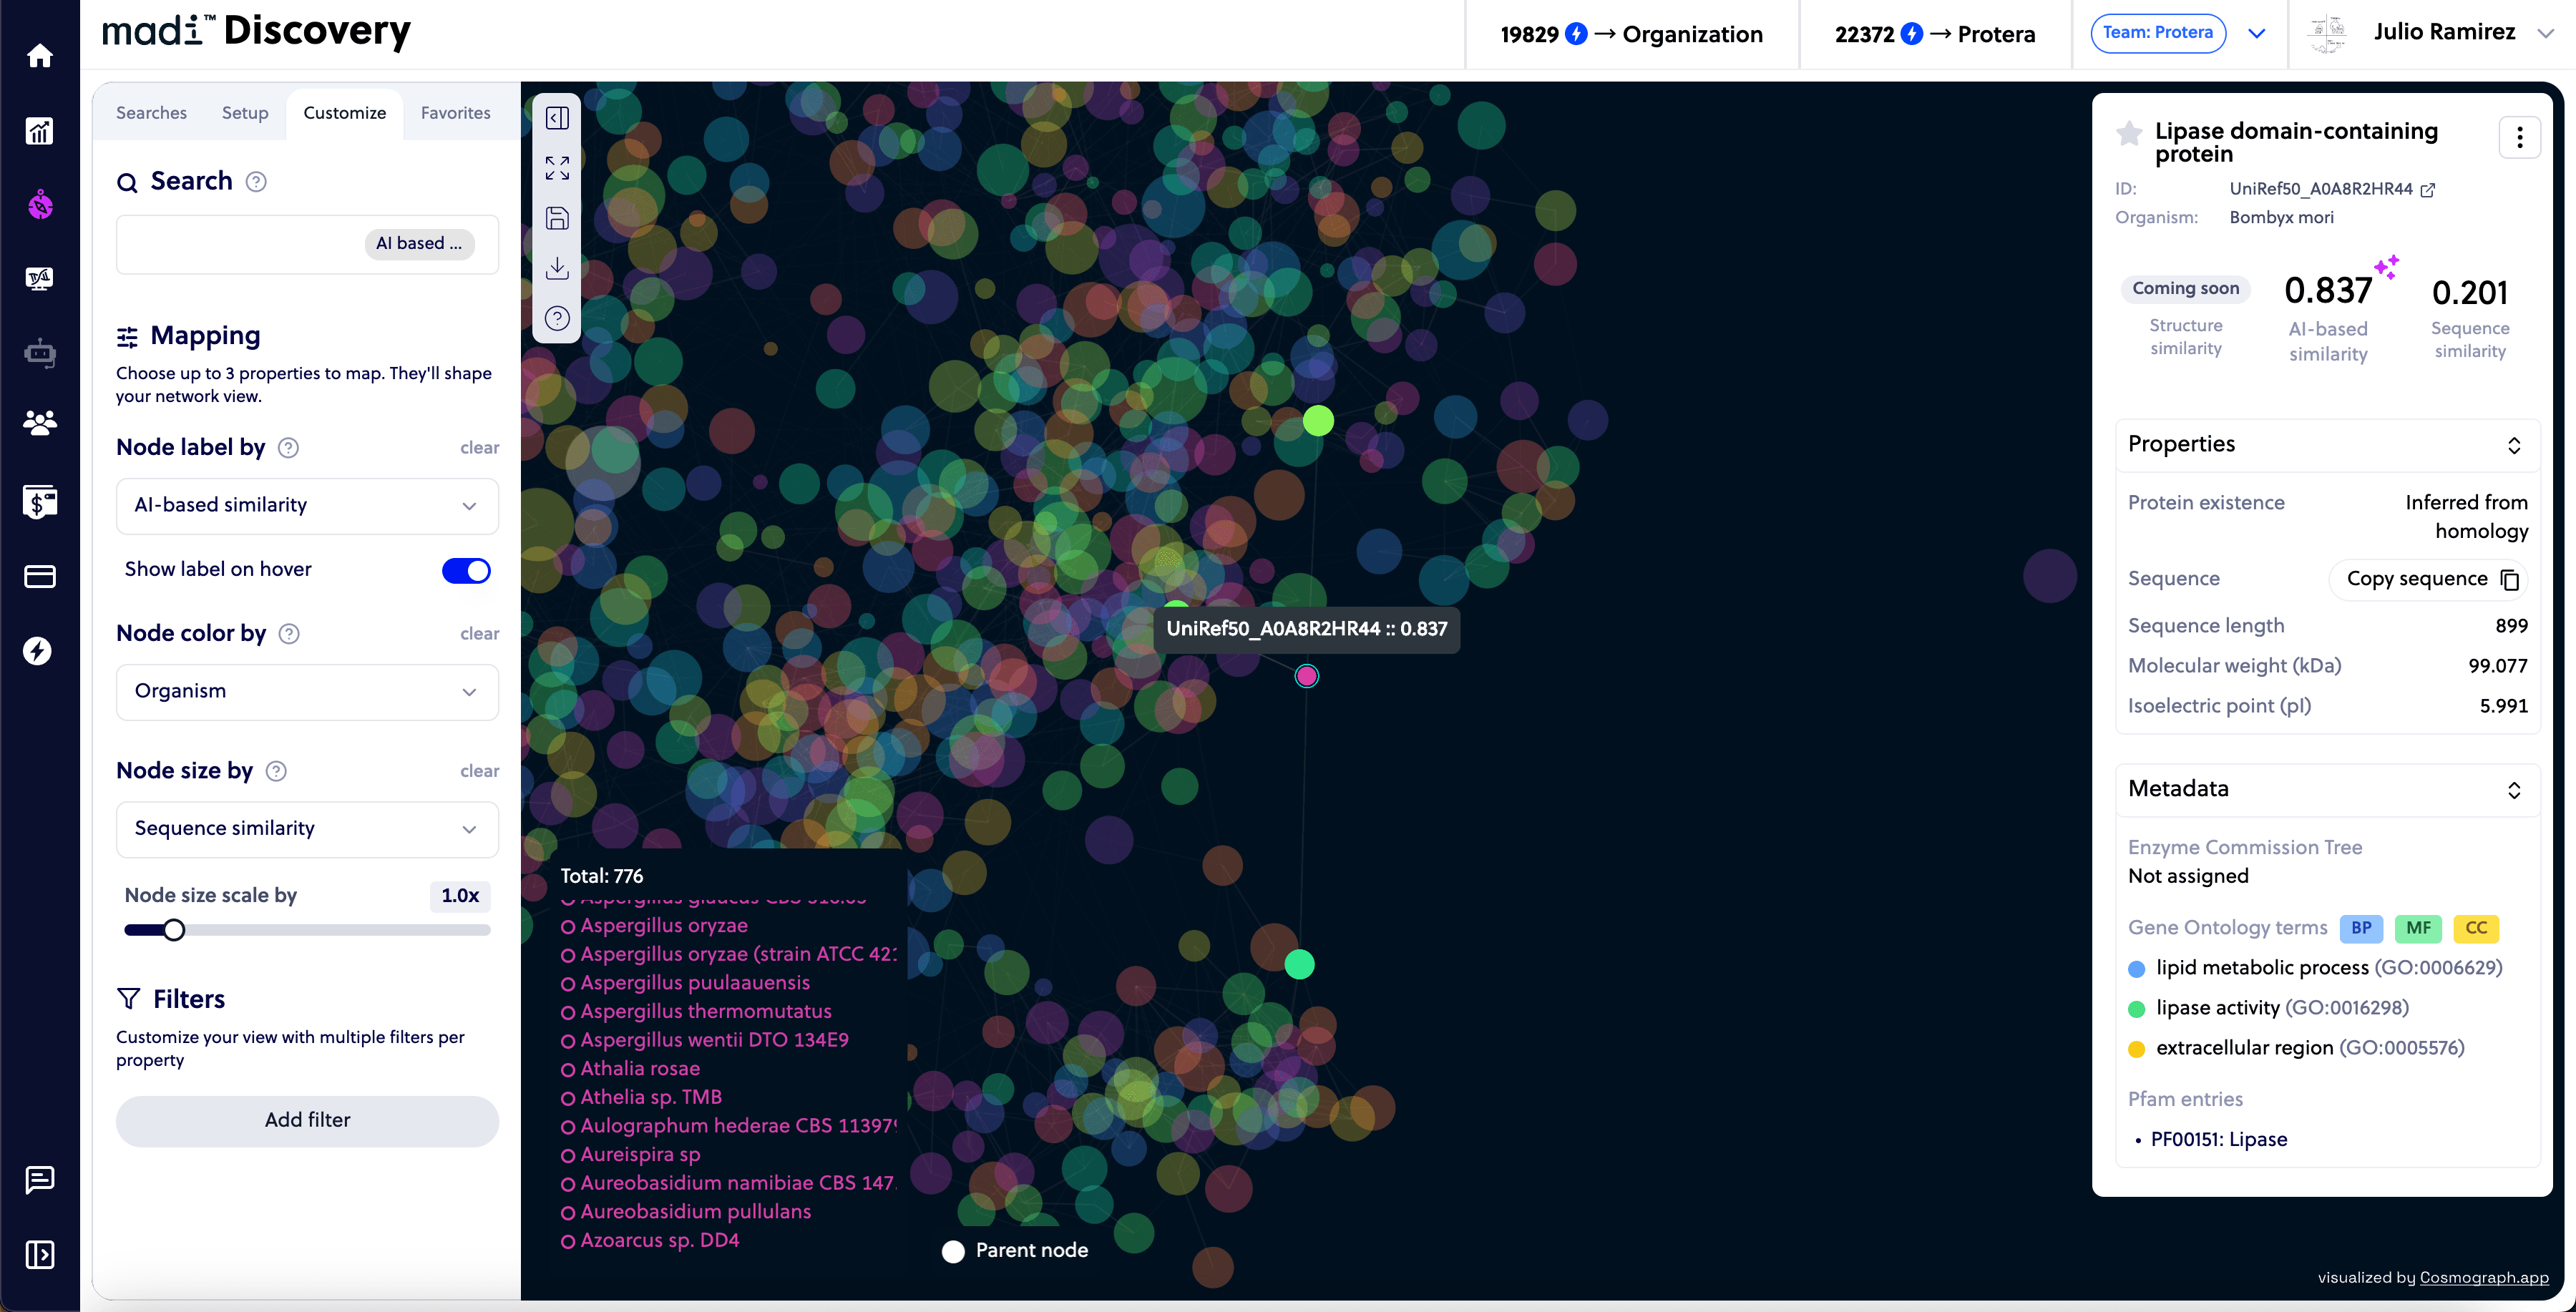Open Julio Ramirez user menu chevron
This screenshot has width=2576, height=1312.
2546,33
